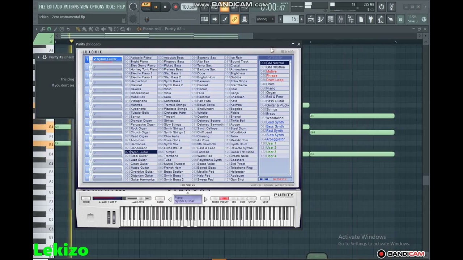Open the Mixer view icon
This screenshot has width=463, height=260.
(x=341, y=19)
